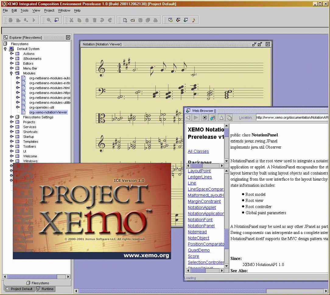Click the Print icon in toolbar

tap(155, 20)
